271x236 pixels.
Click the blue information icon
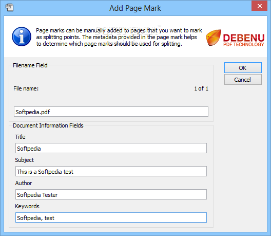[x=22, y=37]
